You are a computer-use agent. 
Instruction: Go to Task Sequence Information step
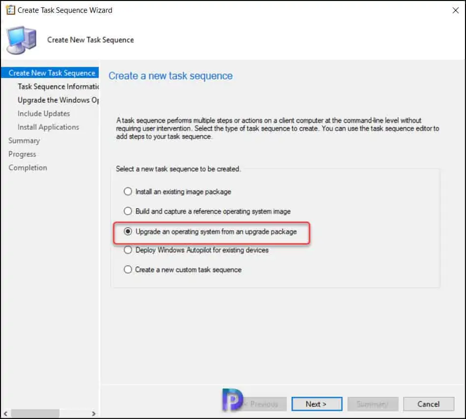pos(58,86)
